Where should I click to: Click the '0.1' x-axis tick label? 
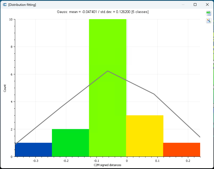[x=157, y=161]
